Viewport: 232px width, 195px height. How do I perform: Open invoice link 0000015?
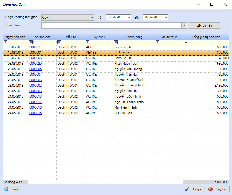tap(36, 113)
